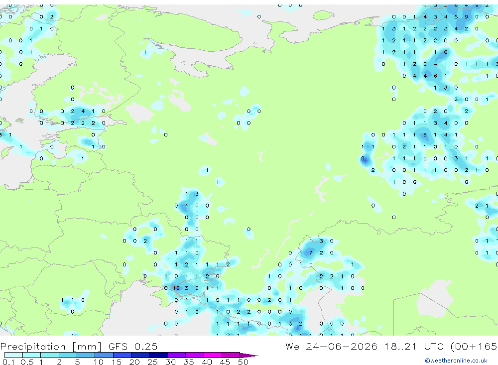Open the weatheronline.co.uk copyright link
Viewport: 498px width, 365px height.
[456, 360]
